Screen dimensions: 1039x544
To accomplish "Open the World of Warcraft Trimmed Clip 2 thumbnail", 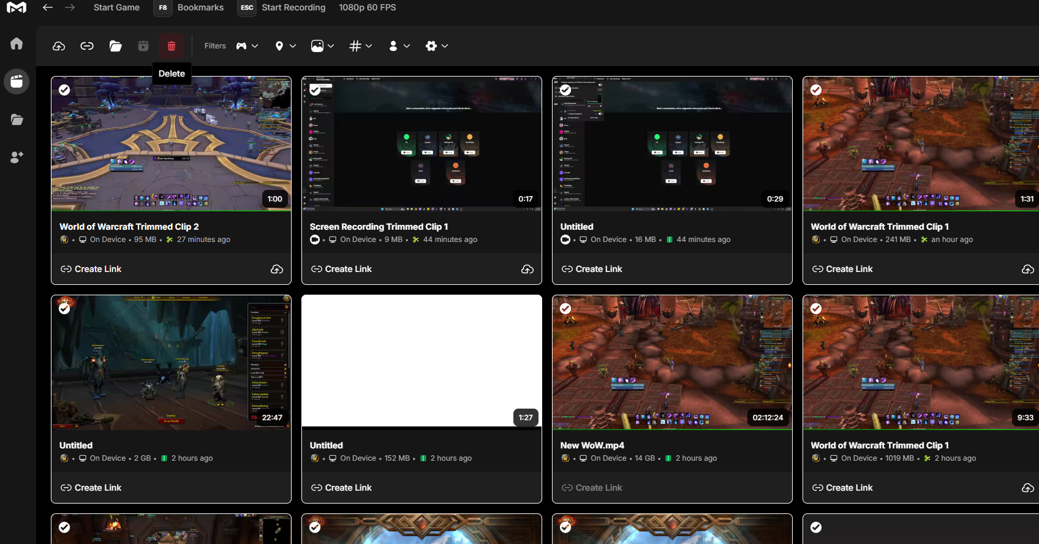I will (x=171, y=144).
